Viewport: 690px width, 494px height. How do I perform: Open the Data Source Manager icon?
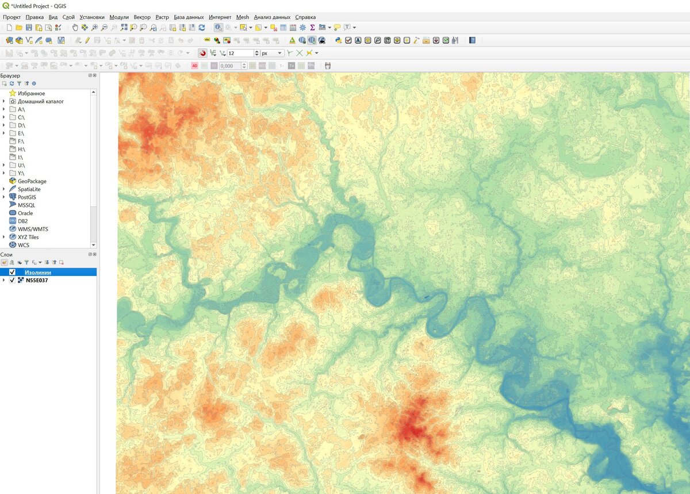(9, 40)
